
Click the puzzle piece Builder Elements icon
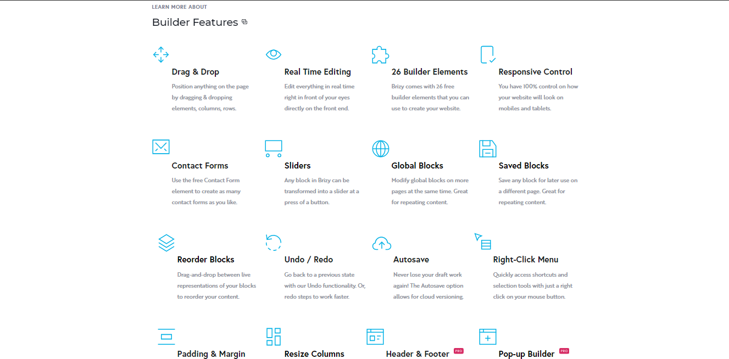coord(380,54)
